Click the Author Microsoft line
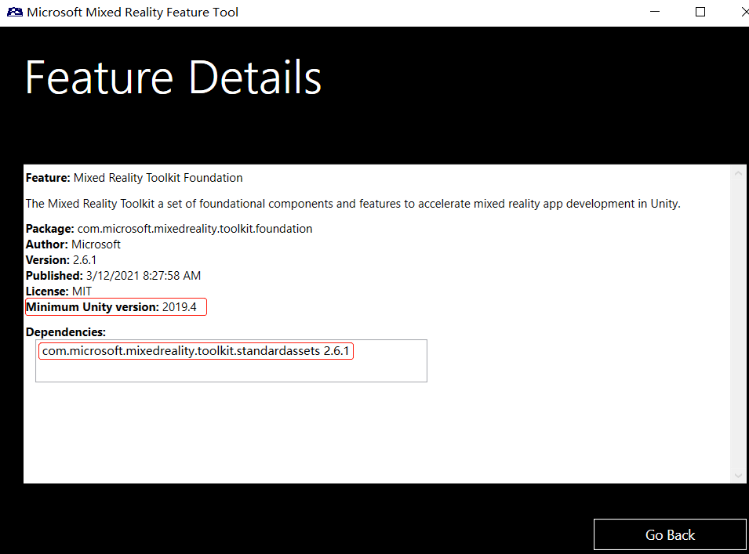749x554 pixels. 73,244
